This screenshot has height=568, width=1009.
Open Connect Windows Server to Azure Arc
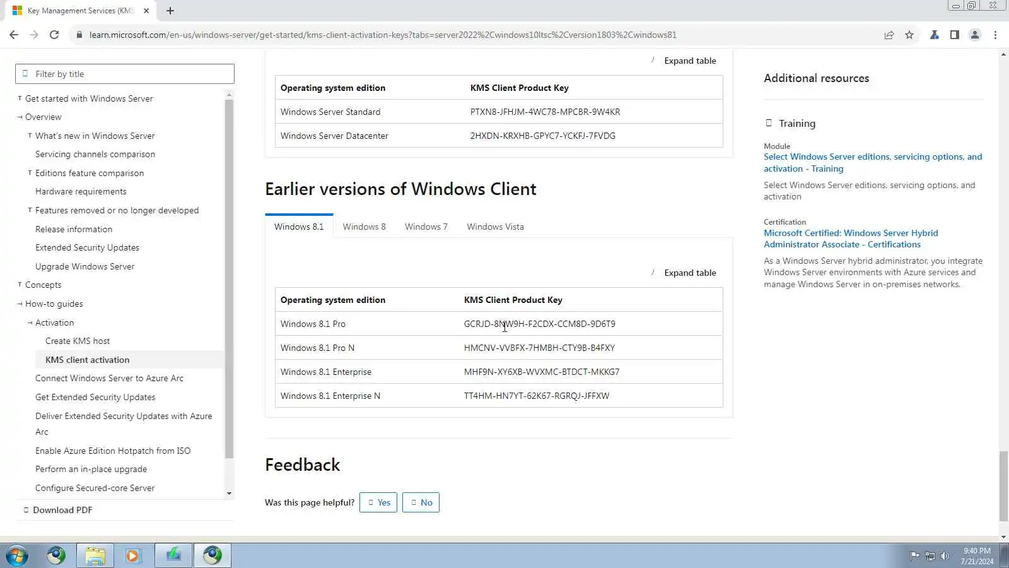point(109,378)
